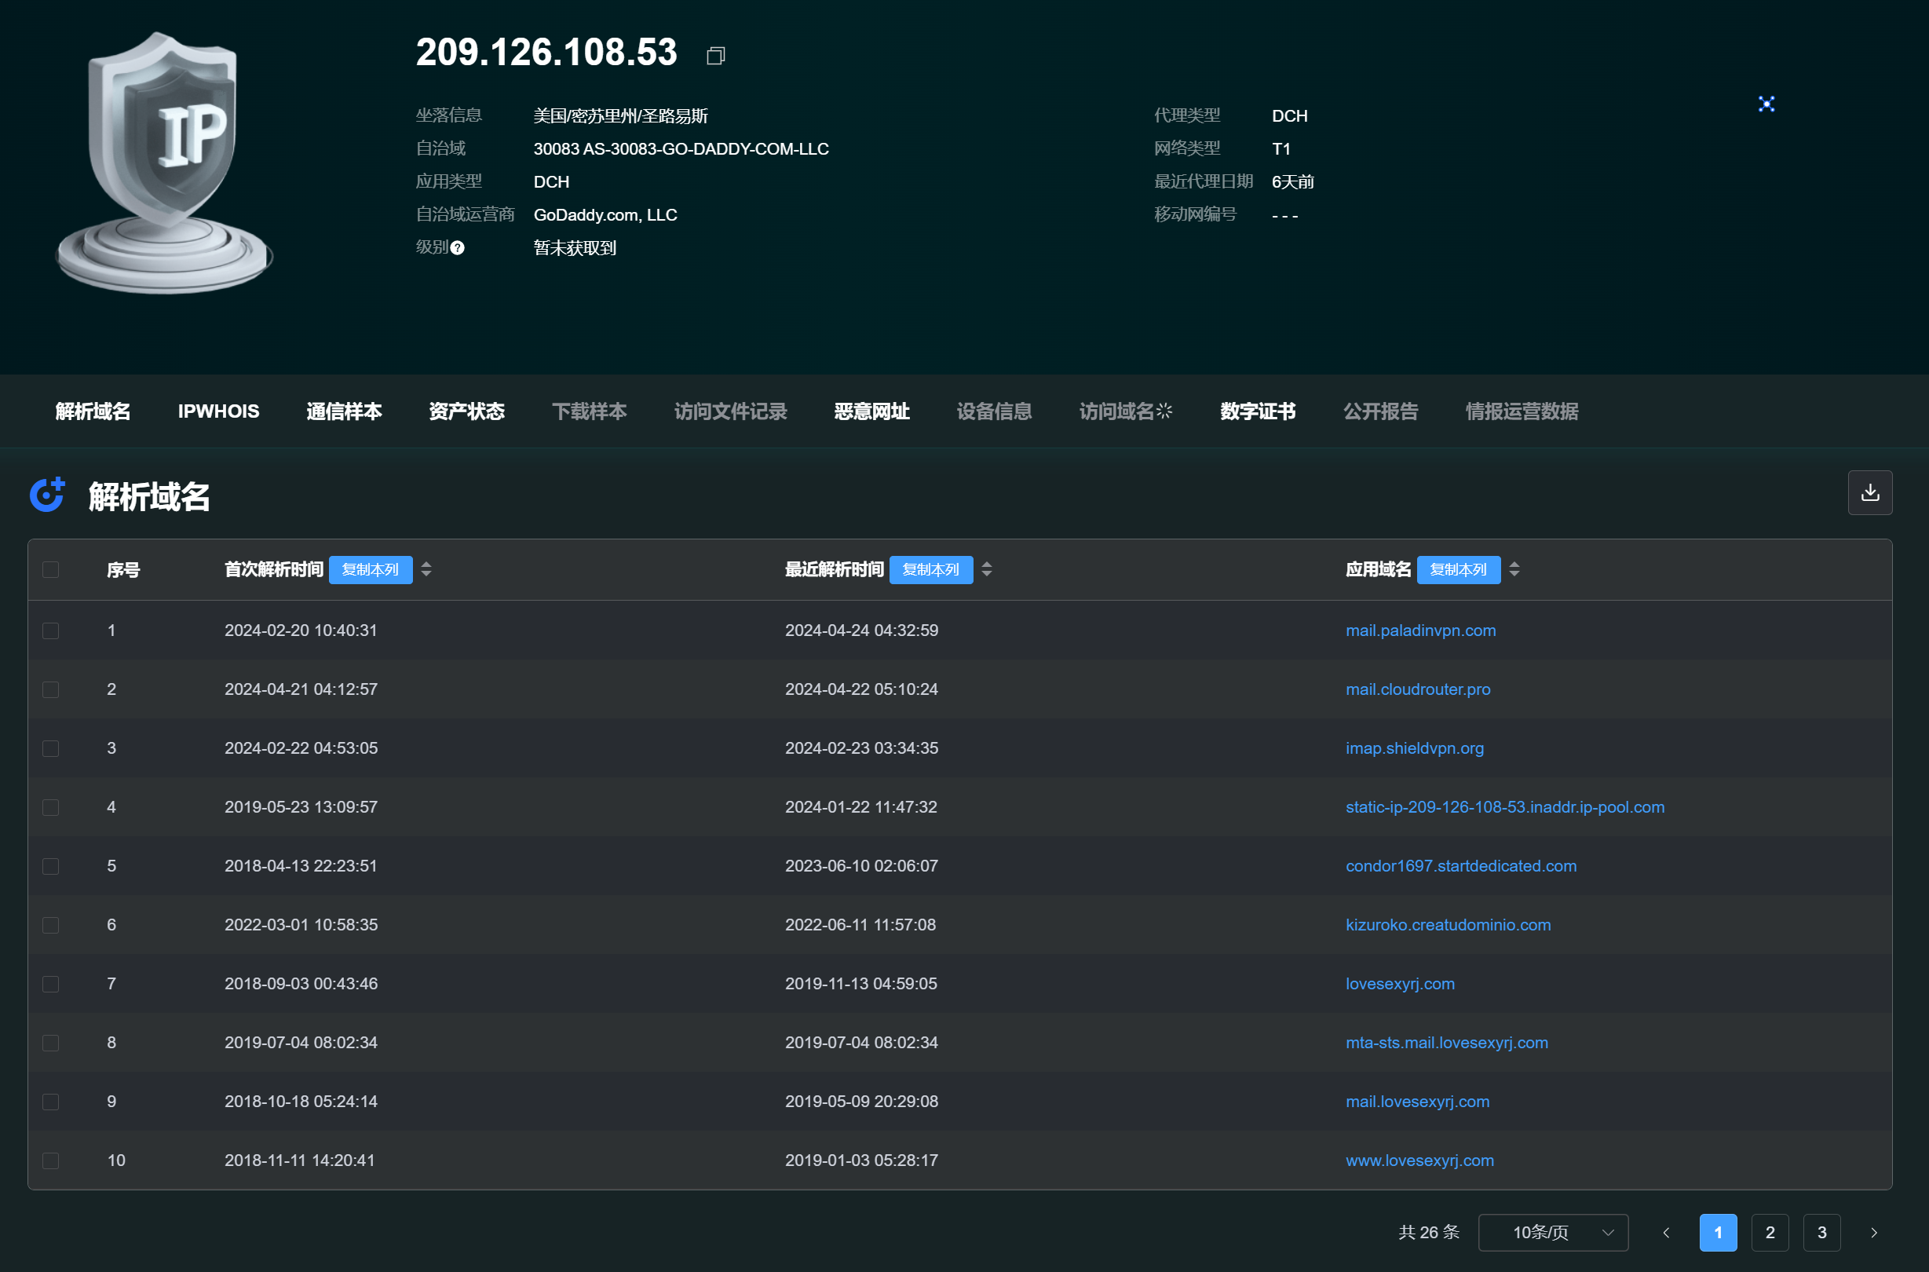Open mail.paladinvpn.com link
1929x1272 pixels.
[x=1420, y=631]
